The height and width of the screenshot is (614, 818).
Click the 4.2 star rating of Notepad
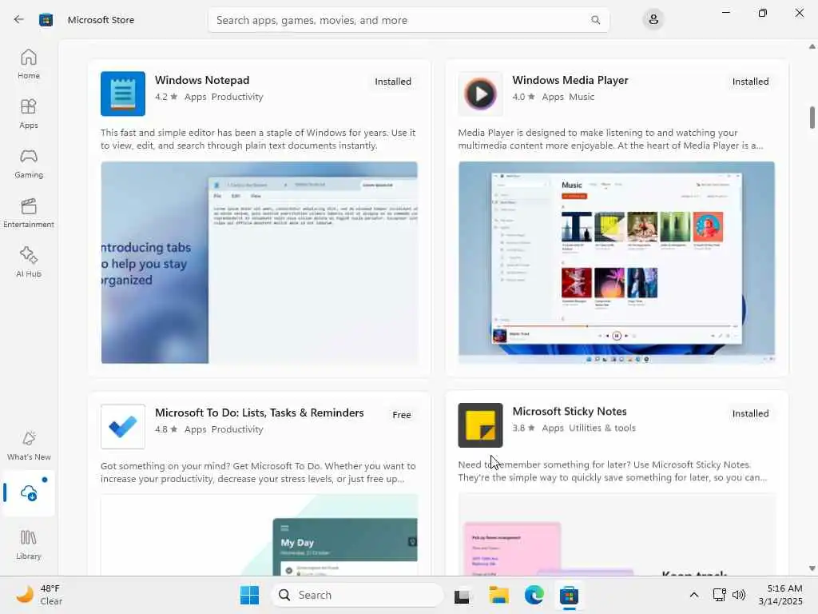pyautogui.click(x=166, y=97)
